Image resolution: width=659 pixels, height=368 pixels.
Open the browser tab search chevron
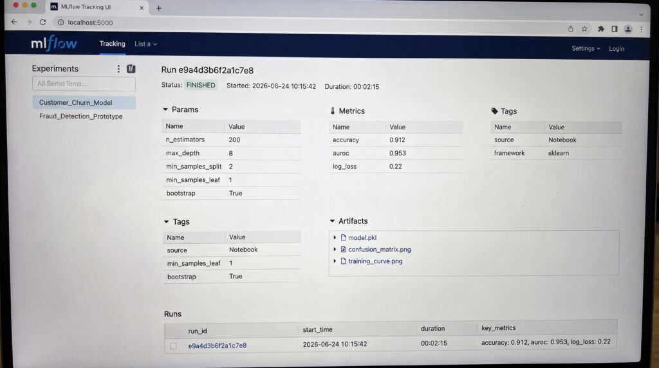coord(641,14)
